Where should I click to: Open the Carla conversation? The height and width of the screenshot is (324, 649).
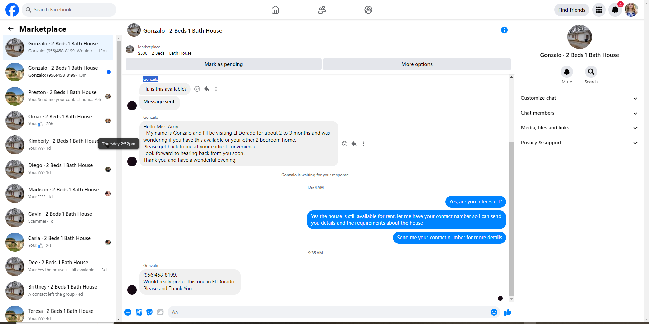58,242
